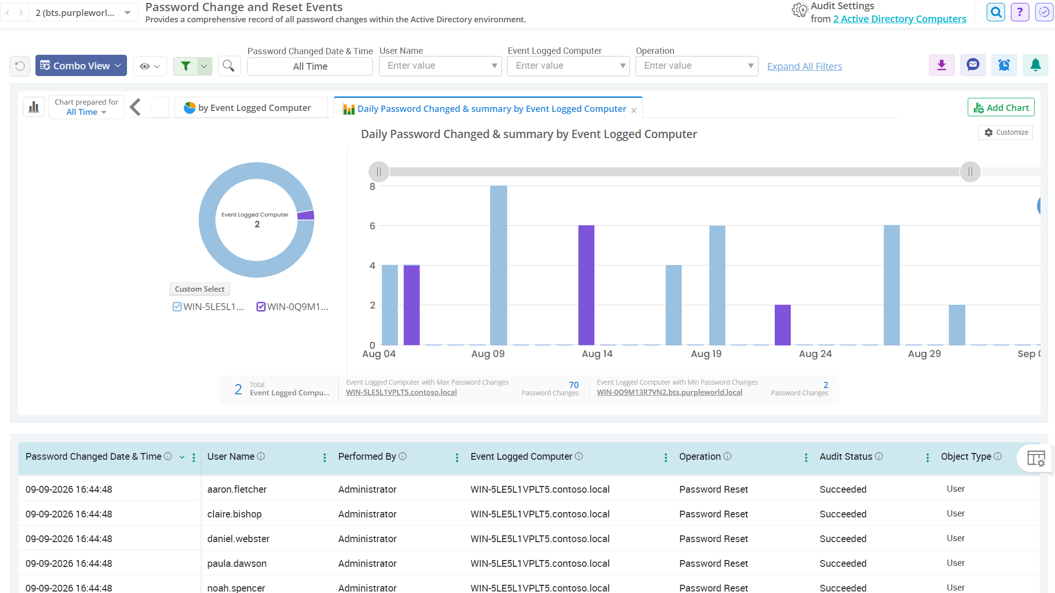The height and width of the screenshot is (593, 1055).
Task: Open 2 Active Directory Computers link
Action: pyautogui.click(x=899, y=19)
